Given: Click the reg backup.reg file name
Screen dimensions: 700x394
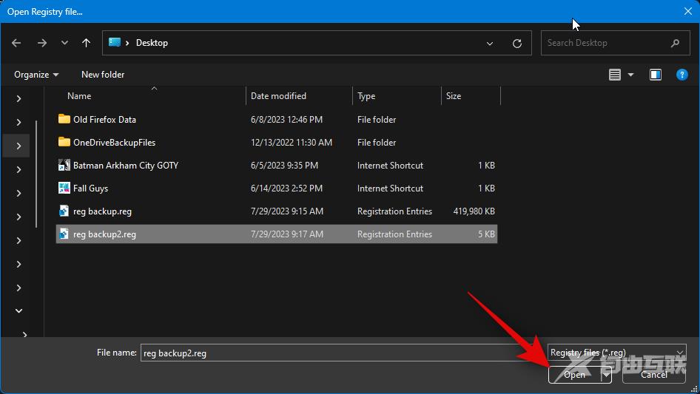Looking at the screenshot, I should click(x=102, y=211).
